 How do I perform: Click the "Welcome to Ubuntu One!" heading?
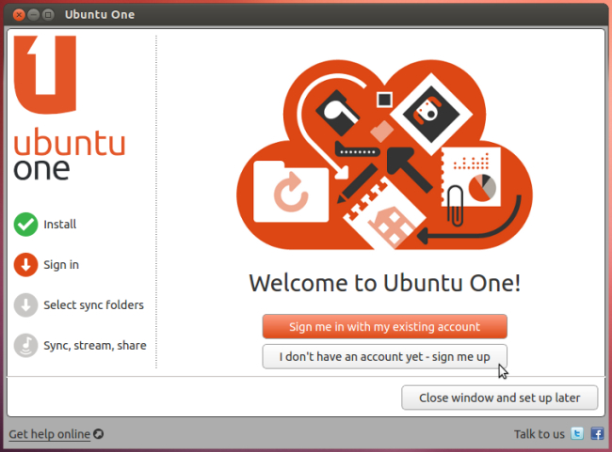384,283
